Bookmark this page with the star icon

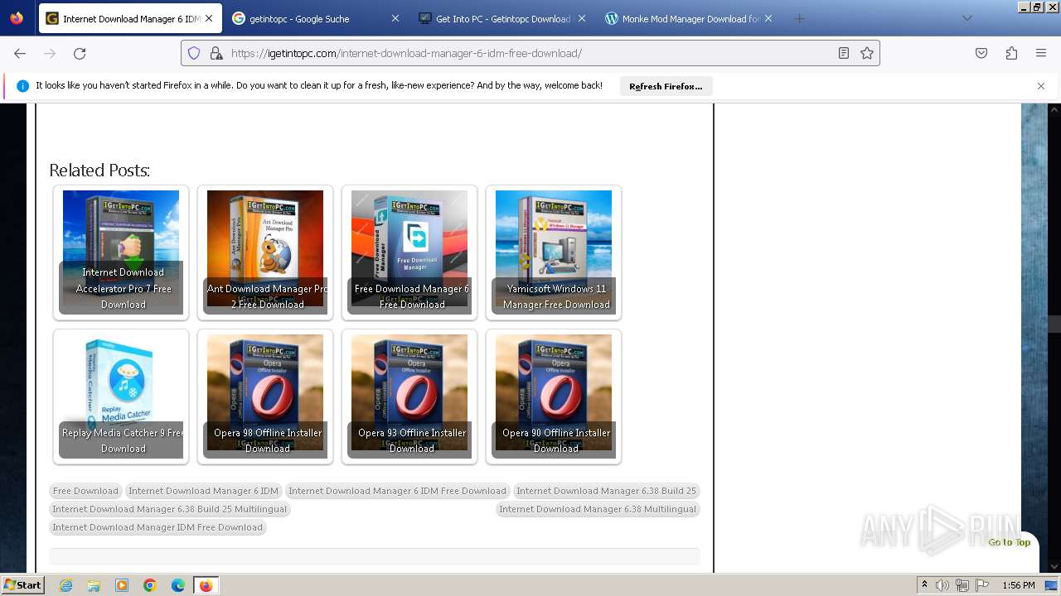click(867, 53)
